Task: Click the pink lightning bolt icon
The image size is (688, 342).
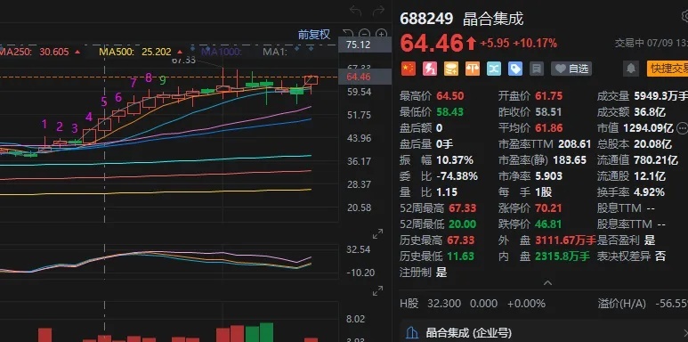Action: 430,69
